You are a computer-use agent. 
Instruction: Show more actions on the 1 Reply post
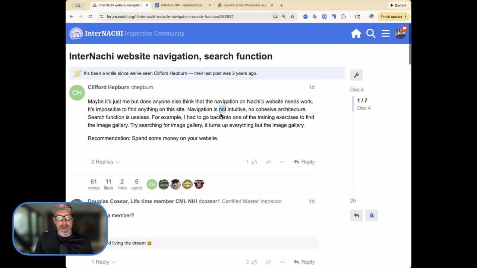point(282,262)
